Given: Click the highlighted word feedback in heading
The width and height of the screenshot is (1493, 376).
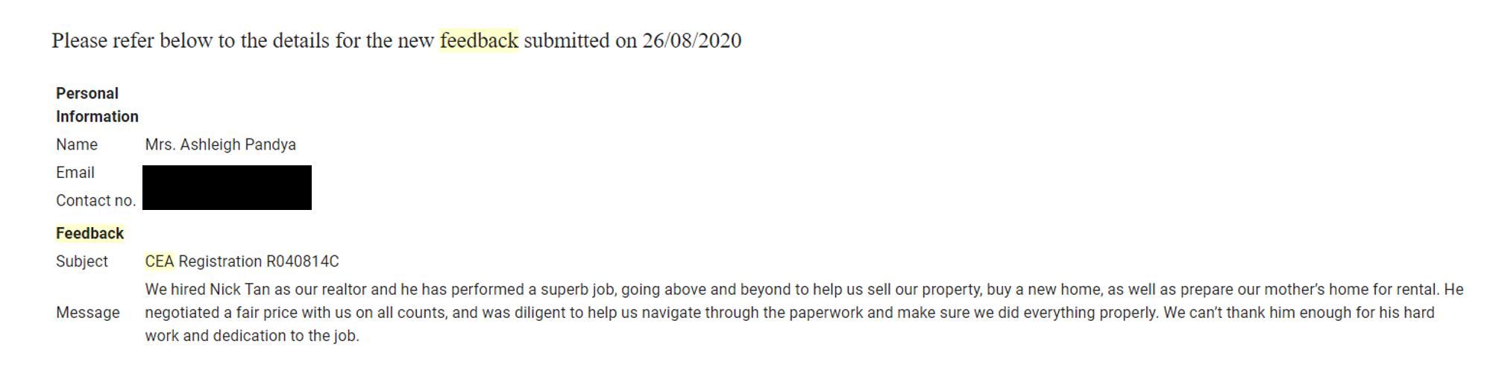Looking at the screenshot, I should click(479, 40).
